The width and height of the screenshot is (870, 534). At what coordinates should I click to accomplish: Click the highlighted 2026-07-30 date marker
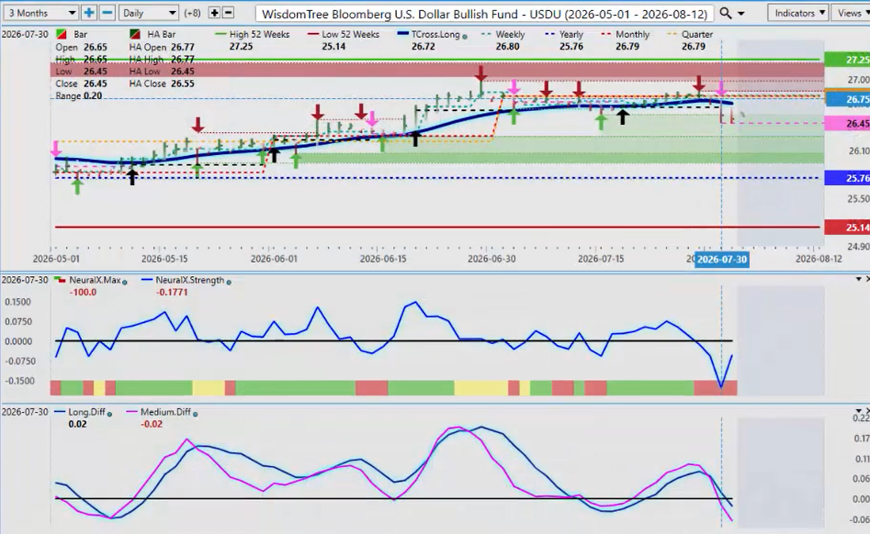[722, 260]
